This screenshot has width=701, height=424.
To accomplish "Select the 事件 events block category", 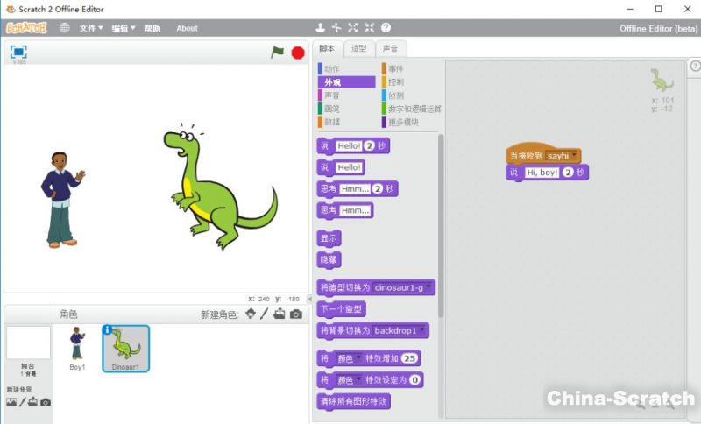I will coord(396,68).
